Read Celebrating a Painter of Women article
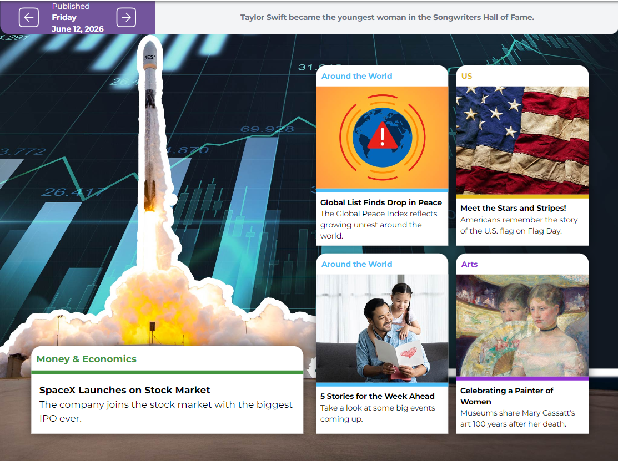This screenshot has width=618, height=461. 506,396
